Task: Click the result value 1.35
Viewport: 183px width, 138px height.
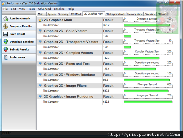Action: [105, 36]
